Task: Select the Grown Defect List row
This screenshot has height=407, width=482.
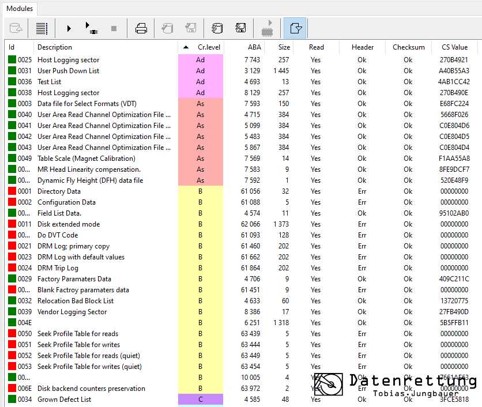Action: (242, 400)
